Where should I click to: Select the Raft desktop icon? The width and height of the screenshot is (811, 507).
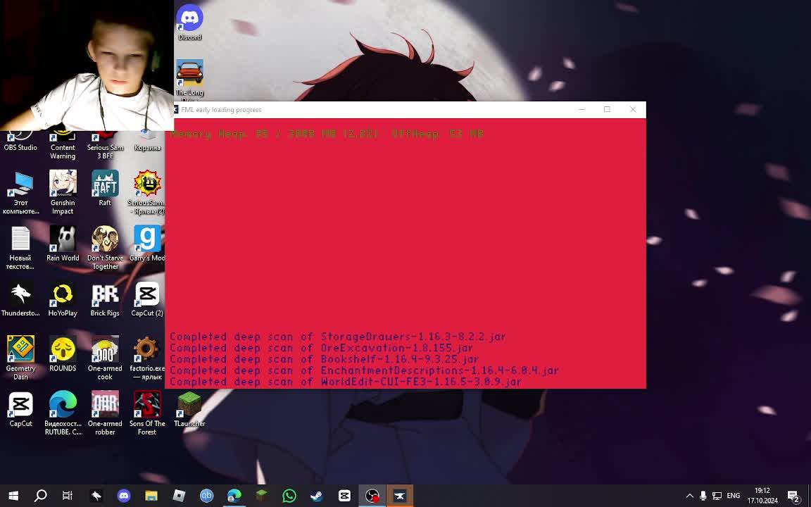coord(105,187)
